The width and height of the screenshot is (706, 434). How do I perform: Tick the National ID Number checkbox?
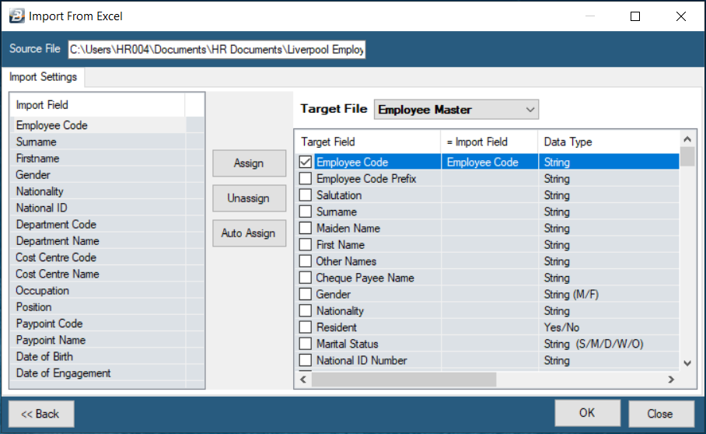click(306, 360)
